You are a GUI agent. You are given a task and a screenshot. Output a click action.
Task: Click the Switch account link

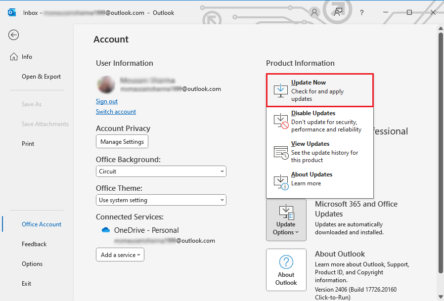click(x=116, y=112)
